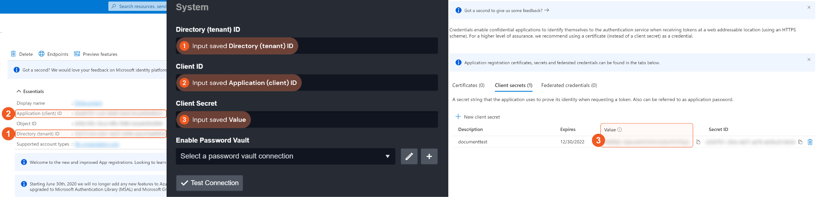The width and height of the screenshot is (822, 197).
Task: Click the Value column info icon
Action: (619, 130)
